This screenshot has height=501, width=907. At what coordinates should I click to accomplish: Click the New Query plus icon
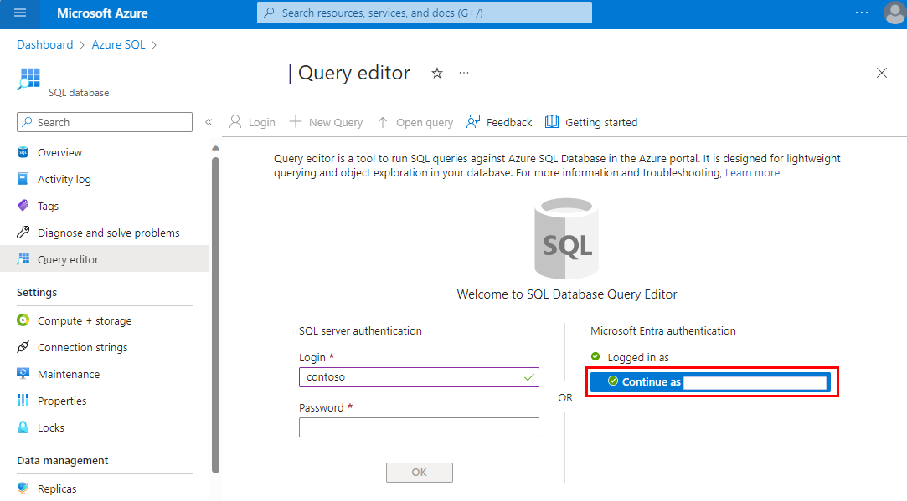pyautogui.click(x=296, y=122)
